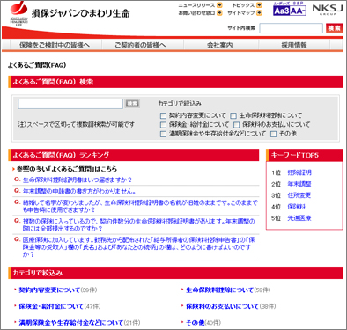Focus the FAQ keyword search box
The image size is (347, 330).
[70, 104]
